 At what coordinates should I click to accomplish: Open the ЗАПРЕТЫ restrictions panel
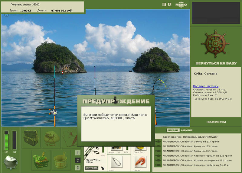216,122
